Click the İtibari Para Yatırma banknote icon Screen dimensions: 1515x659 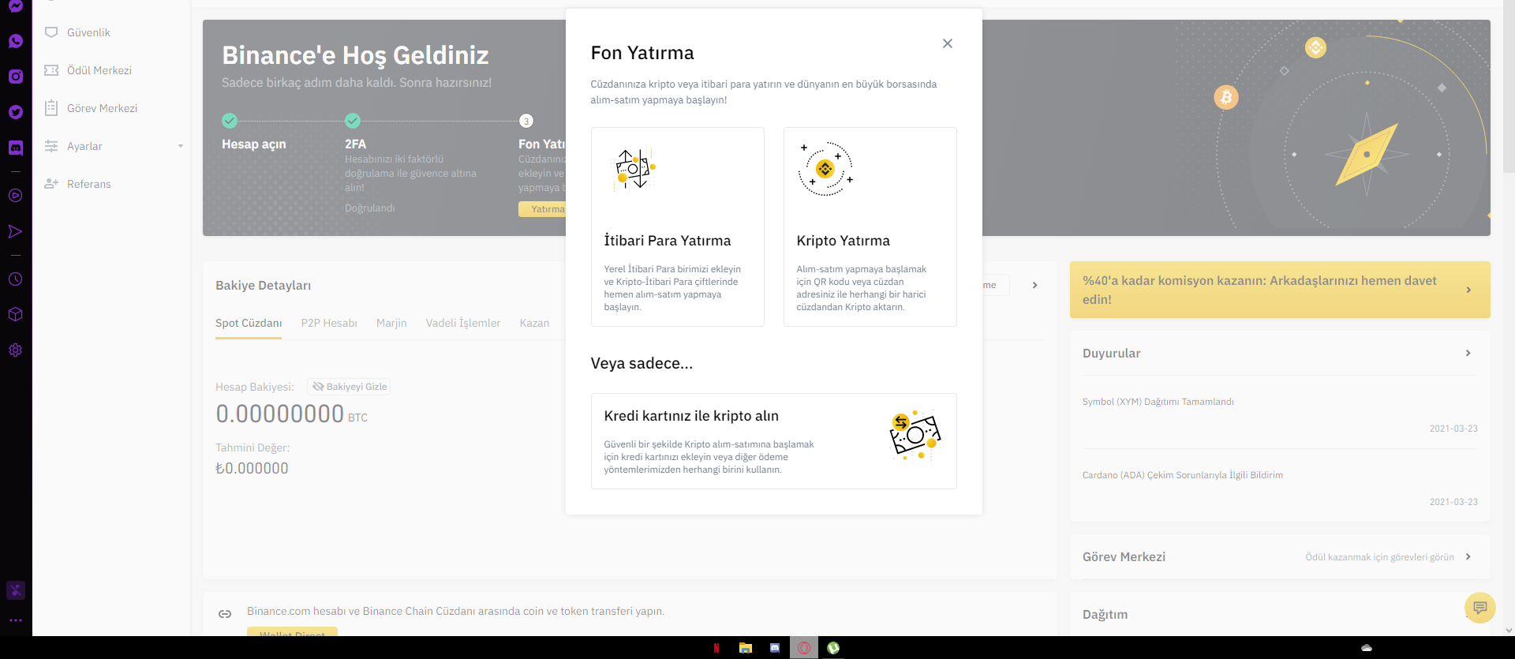tap(634, 169)
